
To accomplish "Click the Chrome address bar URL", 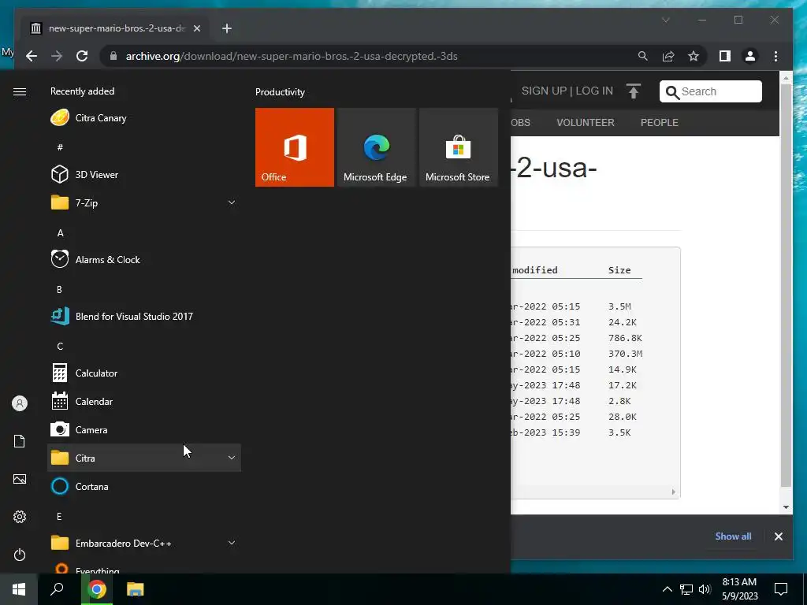I will coord(292,56).
